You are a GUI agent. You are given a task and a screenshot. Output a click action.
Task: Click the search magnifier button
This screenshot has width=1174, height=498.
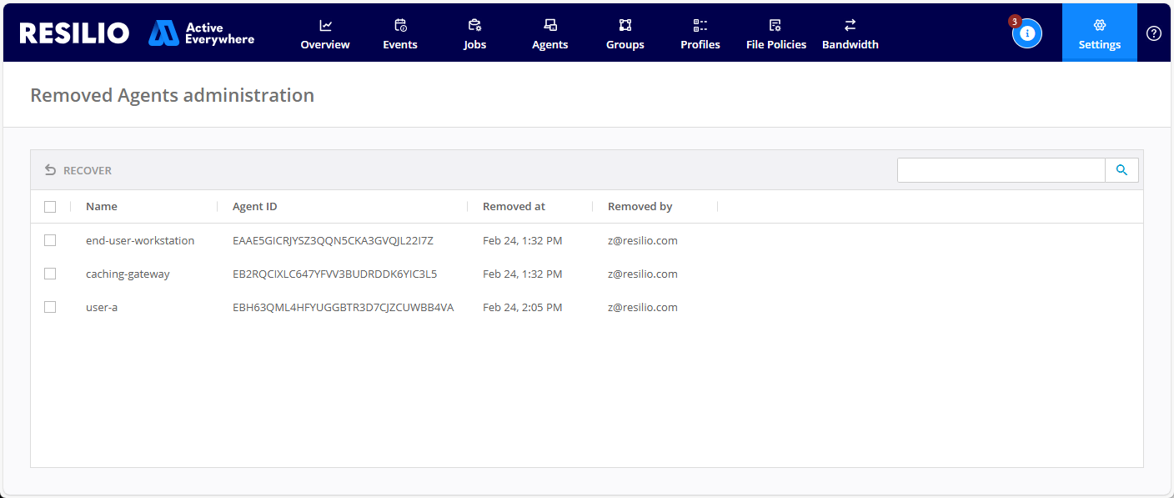click(1121, 170)
